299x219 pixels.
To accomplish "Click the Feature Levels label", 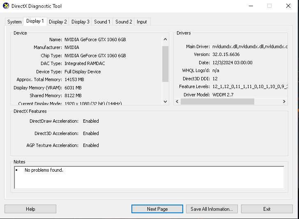I will 194,86.
